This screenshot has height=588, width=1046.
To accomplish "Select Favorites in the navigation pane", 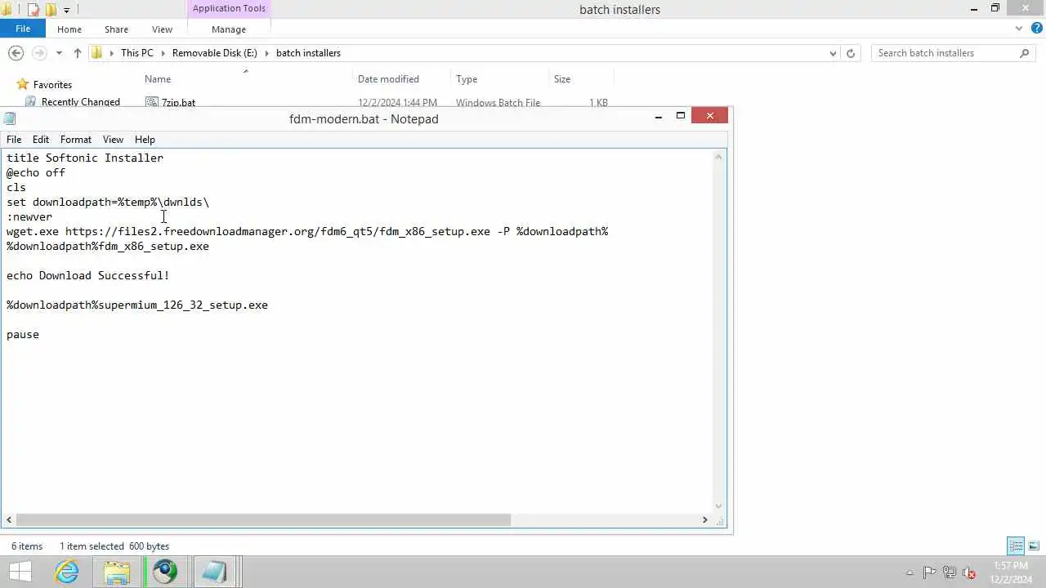I will tap(52, 85).
